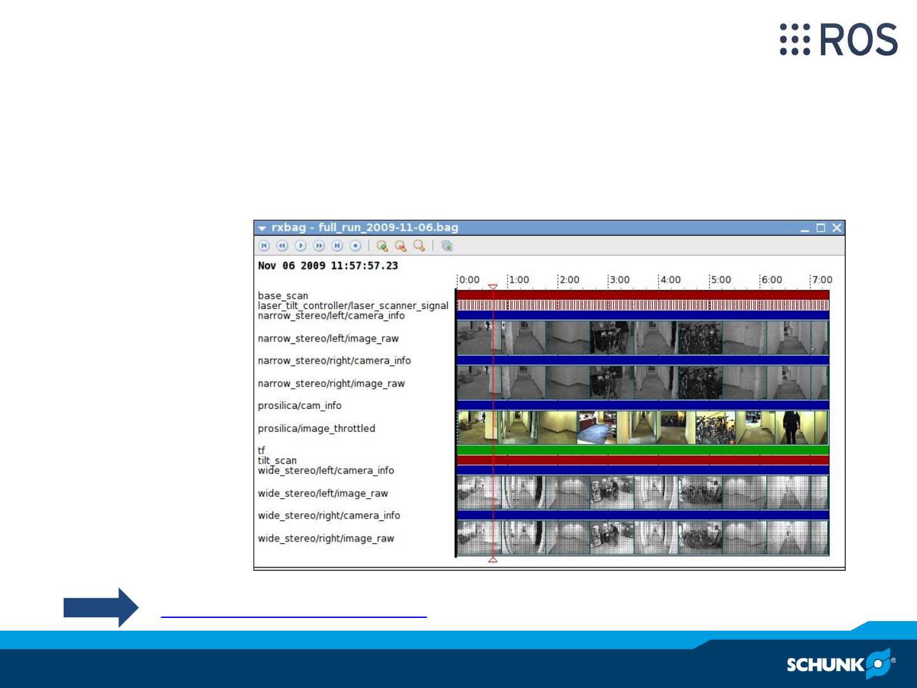Image resolution: width=917 pixels, height=688 pixels.
Task: Click the blue wide_stereo/right/camera_info message bar
Action: [x=643, y=515]
